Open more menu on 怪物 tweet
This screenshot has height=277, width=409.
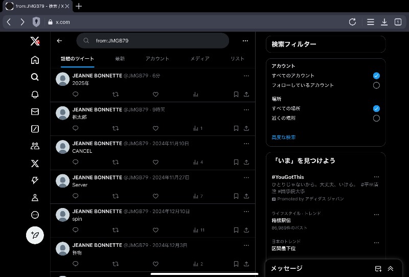pyautogui.click(x=246, y=245)
